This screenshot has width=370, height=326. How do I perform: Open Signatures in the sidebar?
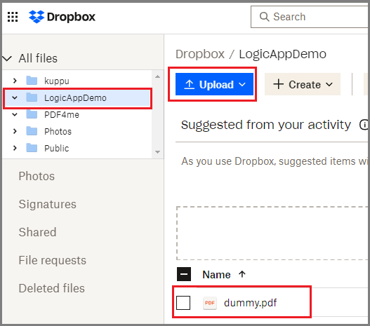(x=48, y=204)
